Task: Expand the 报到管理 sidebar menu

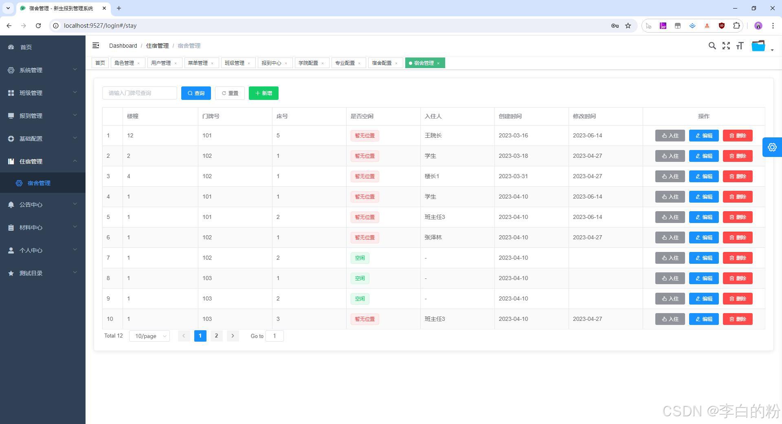Action: [43, 116]
